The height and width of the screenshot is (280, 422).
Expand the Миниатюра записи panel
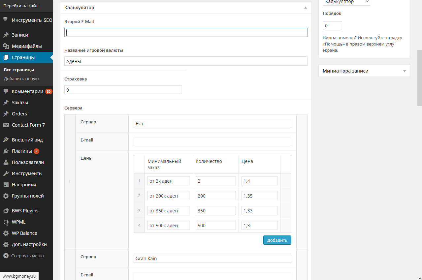coord(404,71)
